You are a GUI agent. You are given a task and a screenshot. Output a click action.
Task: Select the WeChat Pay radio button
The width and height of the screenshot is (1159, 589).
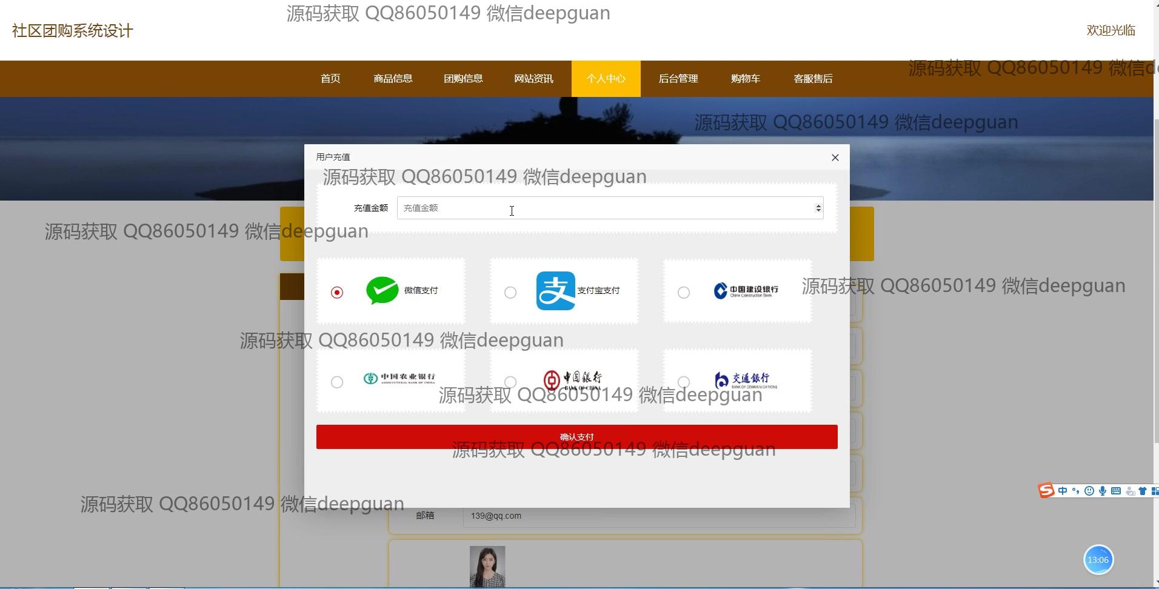tap(337, 293)
